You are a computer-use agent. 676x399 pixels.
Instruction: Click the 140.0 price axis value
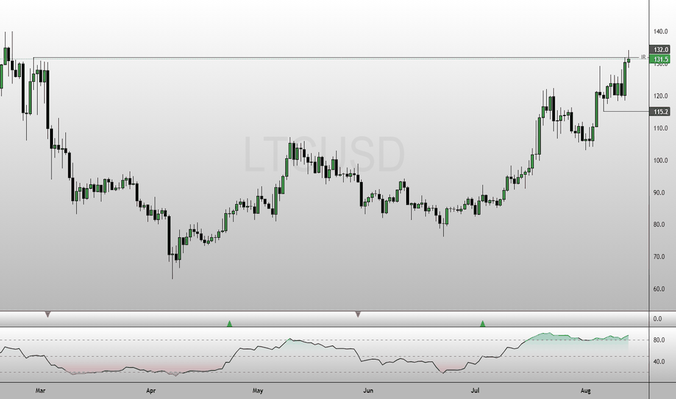tap(661, 31)
